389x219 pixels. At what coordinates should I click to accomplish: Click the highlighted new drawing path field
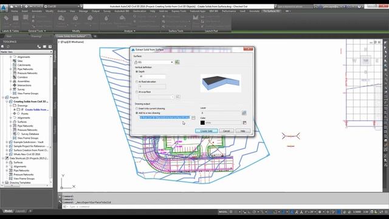pyautogui.click(x=165, y=117)
